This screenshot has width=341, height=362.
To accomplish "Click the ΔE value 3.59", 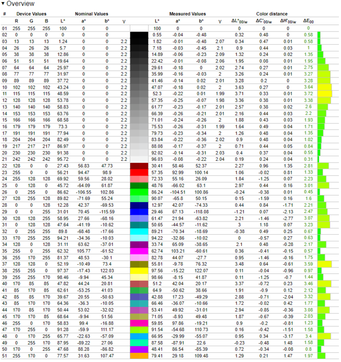I will [x=308, y=264].
